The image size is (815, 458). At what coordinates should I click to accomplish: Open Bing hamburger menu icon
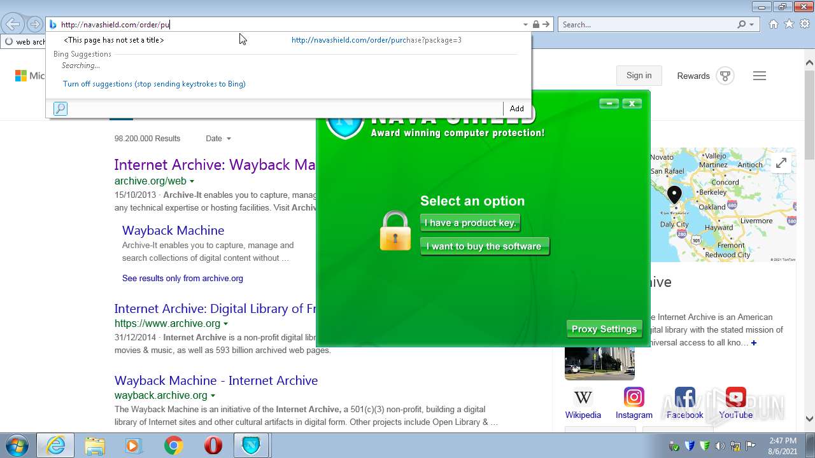pos(759,76)
